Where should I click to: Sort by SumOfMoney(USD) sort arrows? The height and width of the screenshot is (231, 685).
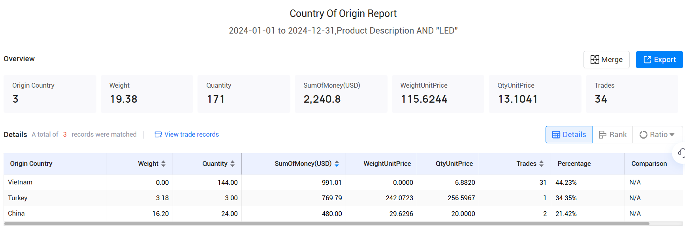[337, 164]
